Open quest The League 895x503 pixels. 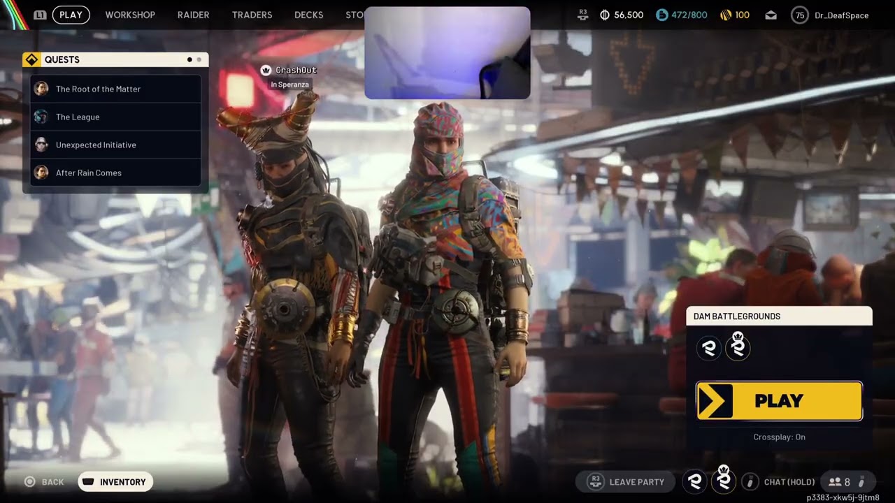116,117
